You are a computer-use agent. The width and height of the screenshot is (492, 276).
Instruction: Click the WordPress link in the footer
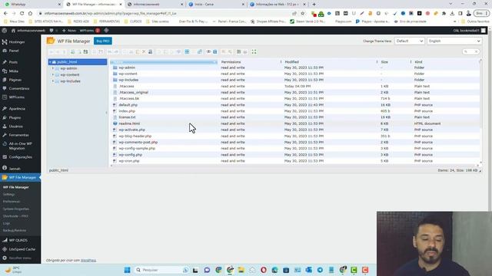click(x=88, y=261)
